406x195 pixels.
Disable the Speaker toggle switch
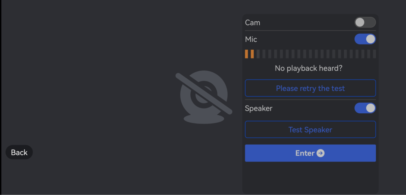[x=365, y=108]
